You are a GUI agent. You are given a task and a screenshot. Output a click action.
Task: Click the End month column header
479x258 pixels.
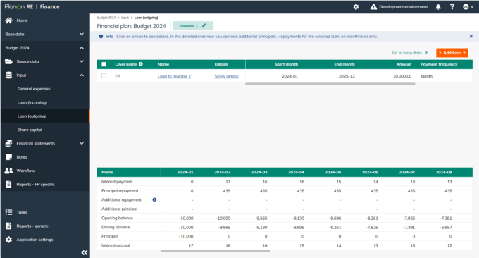tap(344, 64)
